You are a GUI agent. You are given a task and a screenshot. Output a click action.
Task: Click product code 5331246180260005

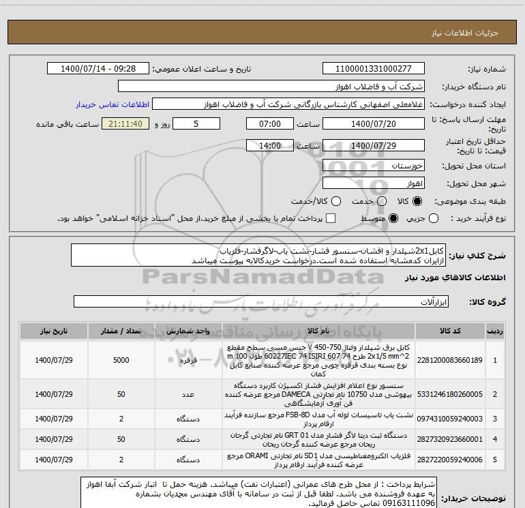click(x=450, y=395)
